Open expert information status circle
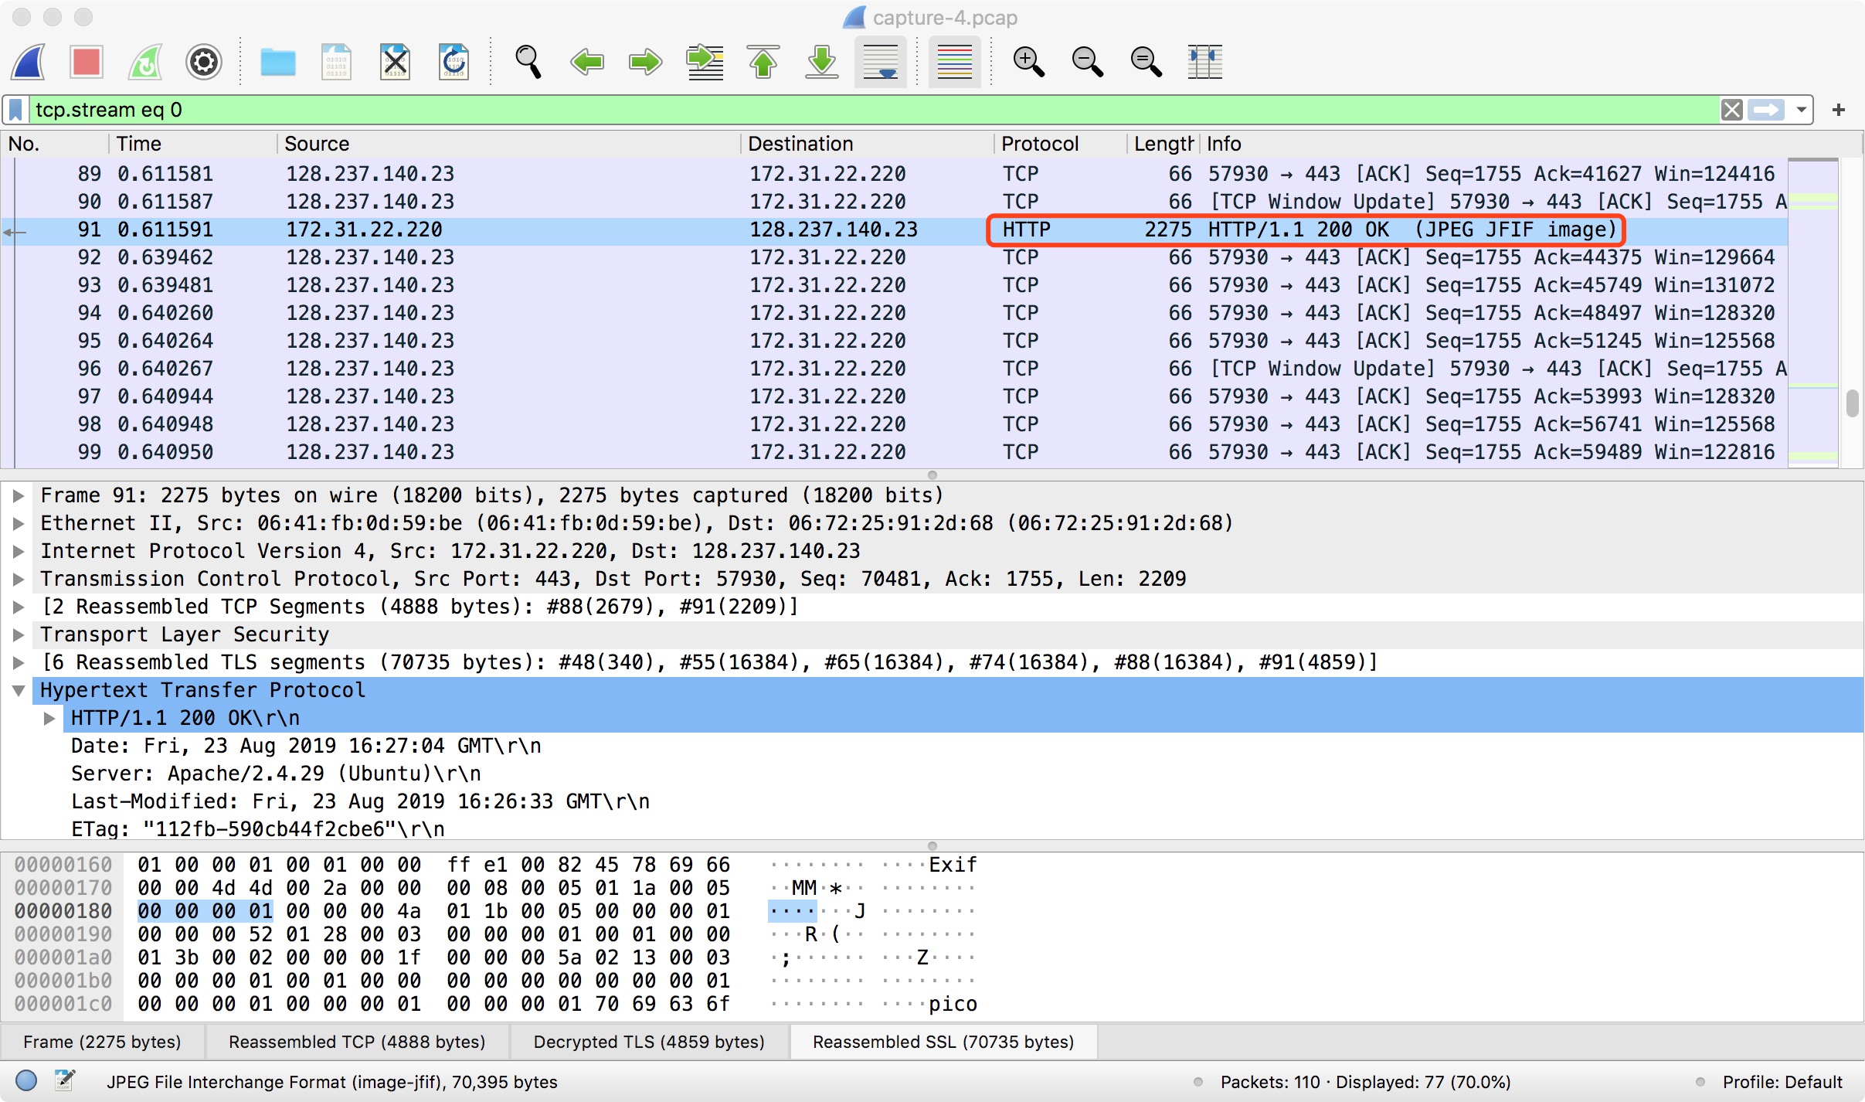Screen dimensions: 1865x1102 [x=26, y=1081]
